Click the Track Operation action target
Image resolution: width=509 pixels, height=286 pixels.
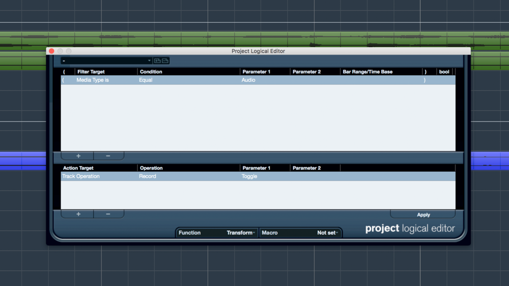tap(81, 176)
